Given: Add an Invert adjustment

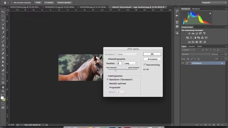Looking at the screenshot, I should tap(189, 42).
